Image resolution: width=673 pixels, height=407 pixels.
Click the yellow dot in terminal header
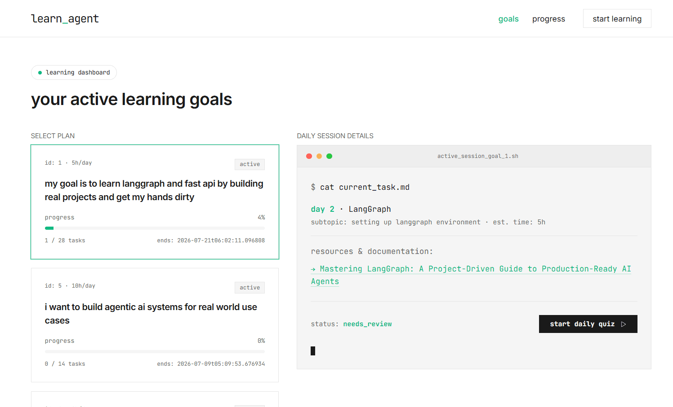[319, 156]
